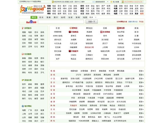This screenshot has height=123, width=164.
Task: Expand 更多 in the 音乐 row
Action: point(141,82)
